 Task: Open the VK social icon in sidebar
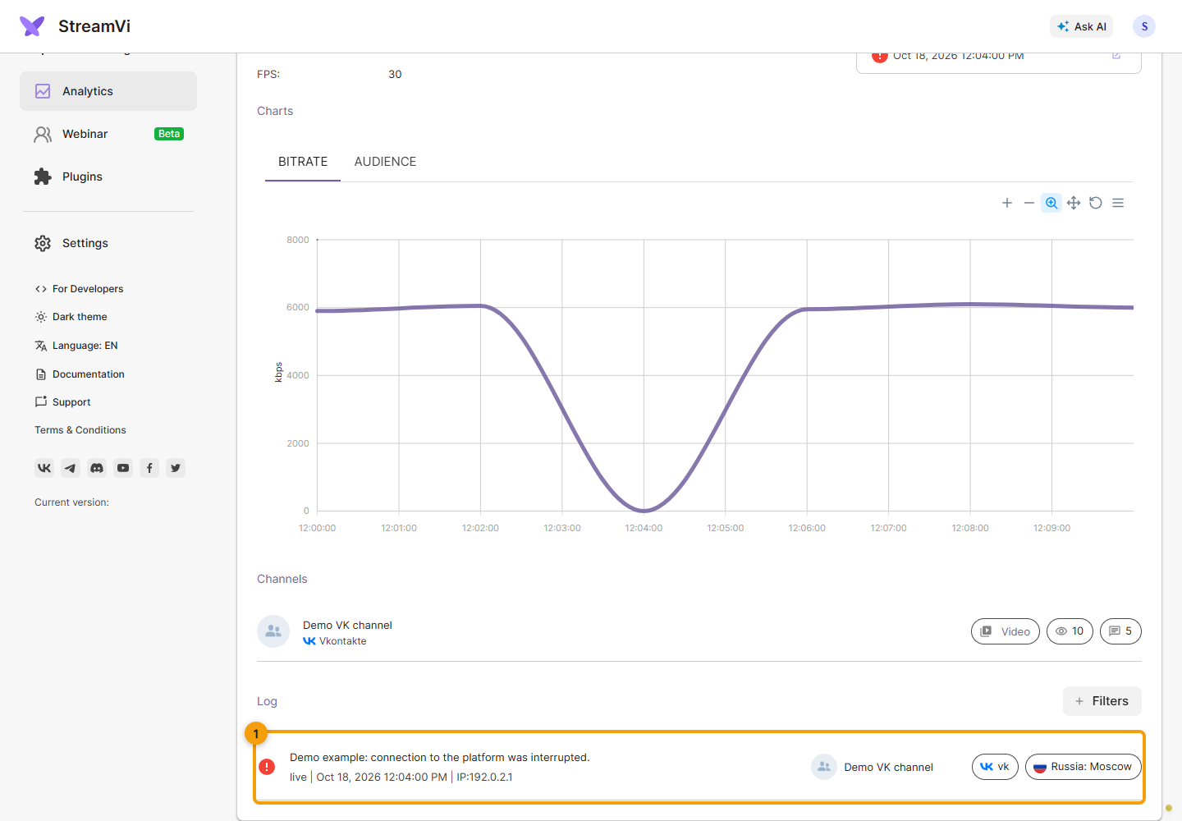pos(44,468)
